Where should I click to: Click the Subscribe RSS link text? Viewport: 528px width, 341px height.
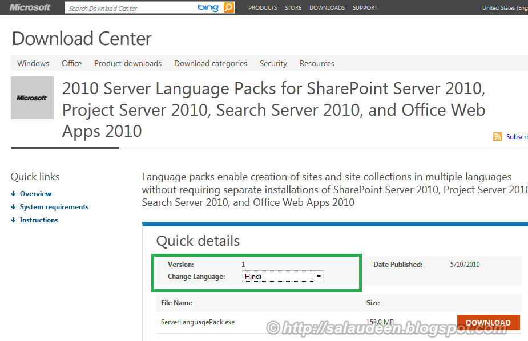(x=517, y=136)
